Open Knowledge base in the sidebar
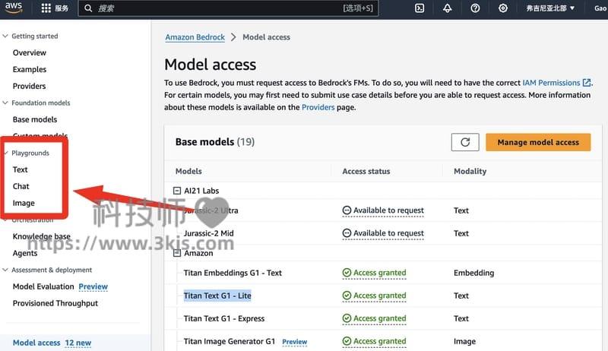 pos(42,236)
